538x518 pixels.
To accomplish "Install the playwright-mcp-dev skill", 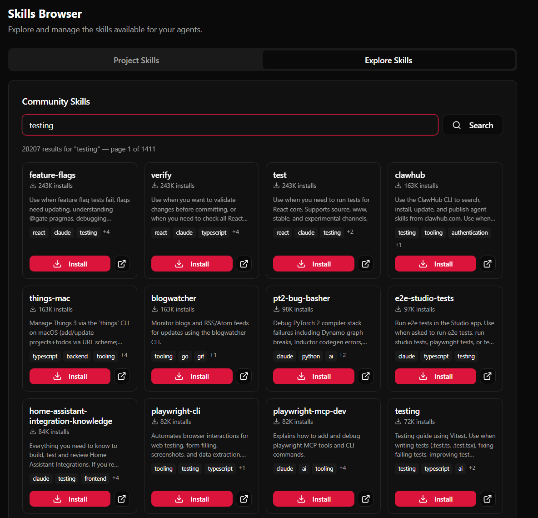I will pos(313,499).
